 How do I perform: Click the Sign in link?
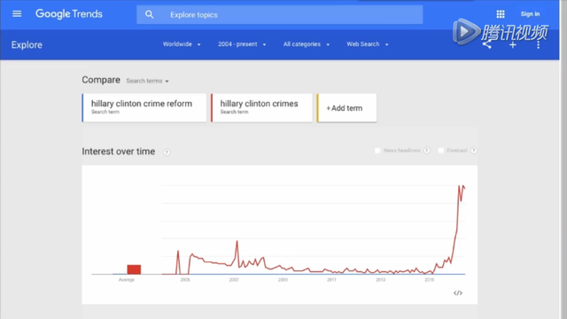click(530, 14)
